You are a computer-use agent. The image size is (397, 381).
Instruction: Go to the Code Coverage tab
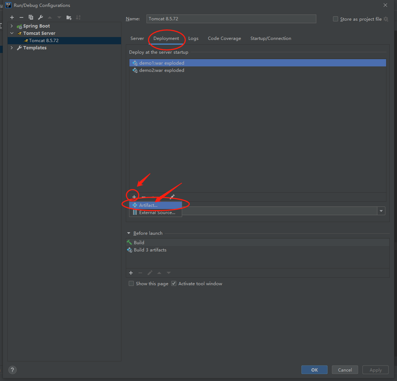tap(224, 38)
